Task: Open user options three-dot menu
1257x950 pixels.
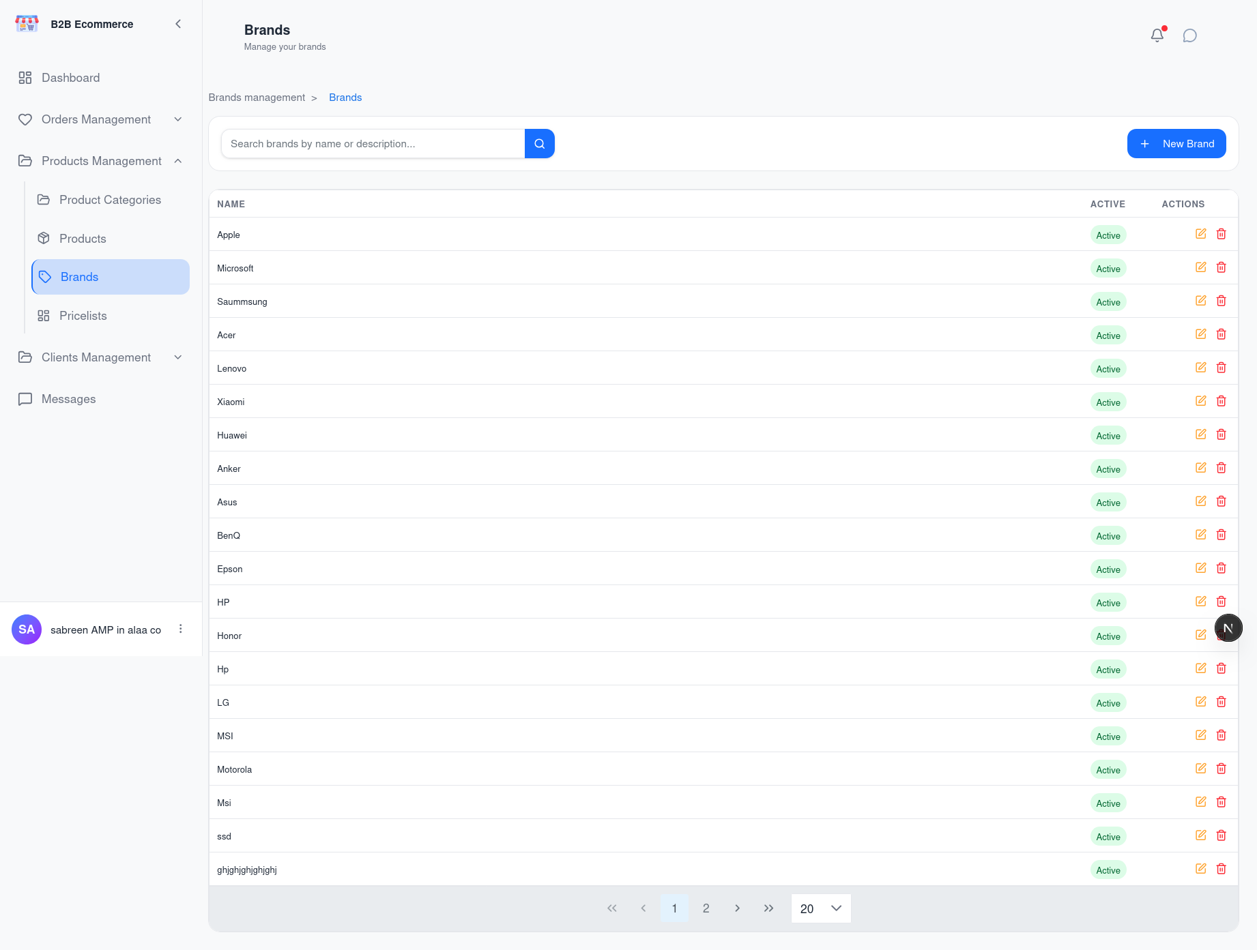Action: (x=181, y=629)
